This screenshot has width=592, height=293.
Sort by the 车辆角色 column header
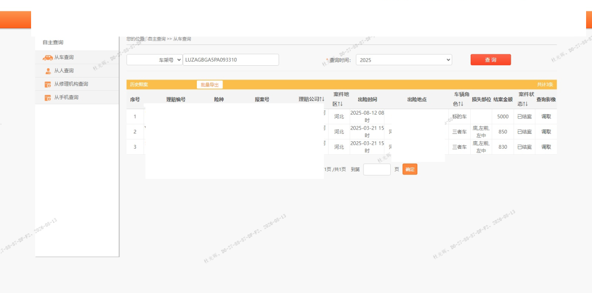pyautogui.click(x=461, y=99)
